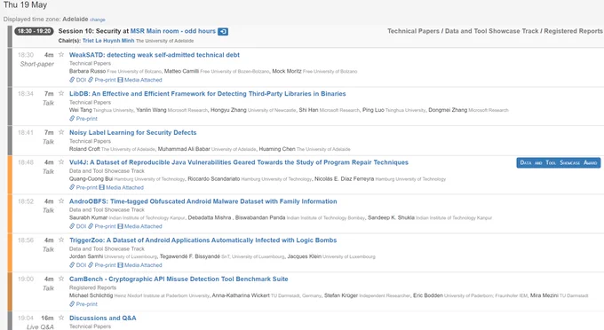
Task: Open AndroOBFS DOI link
Action: coord(78,226)
